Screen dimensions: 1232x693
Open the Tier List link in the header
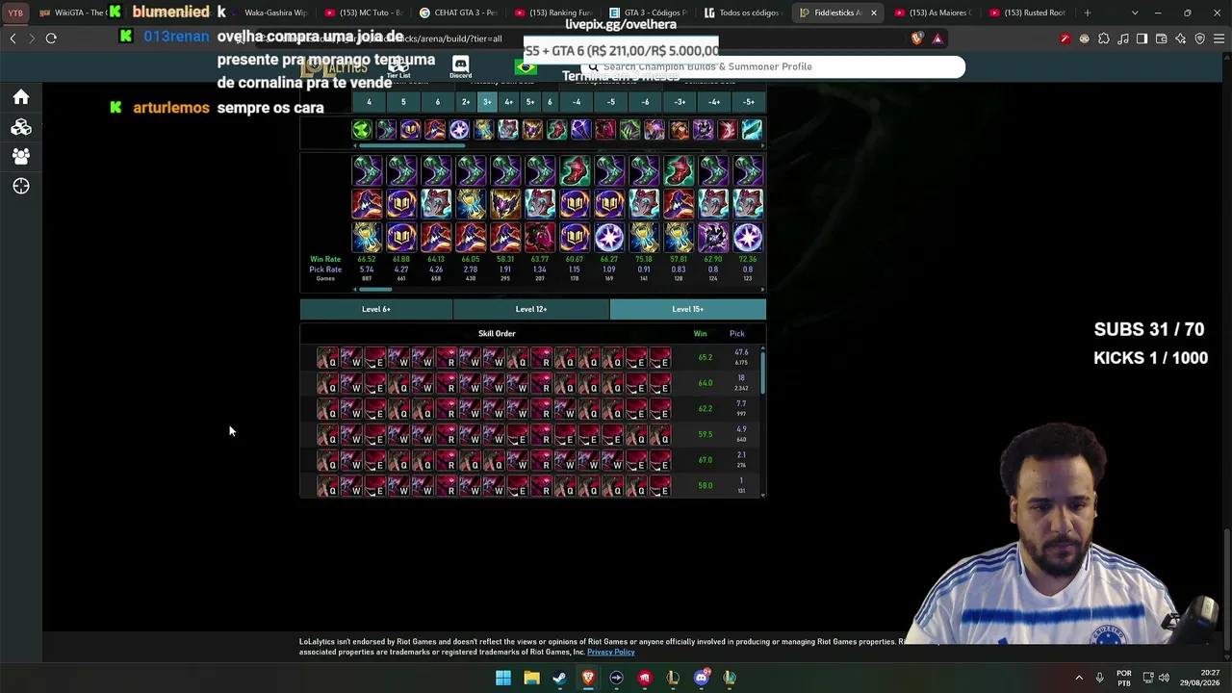coord(398,67)
